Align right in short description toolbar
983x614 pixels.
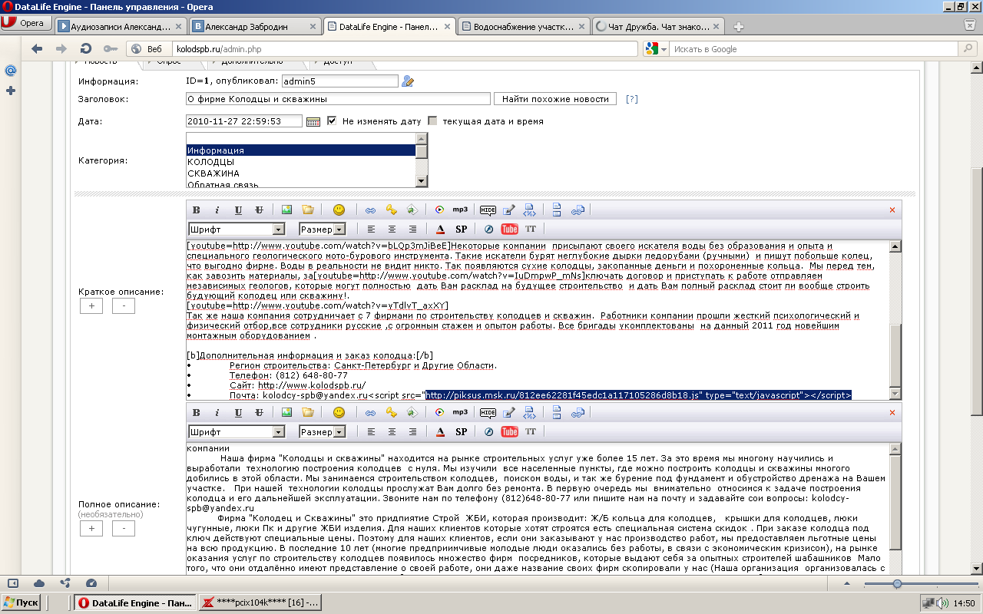tap(412, 229)
